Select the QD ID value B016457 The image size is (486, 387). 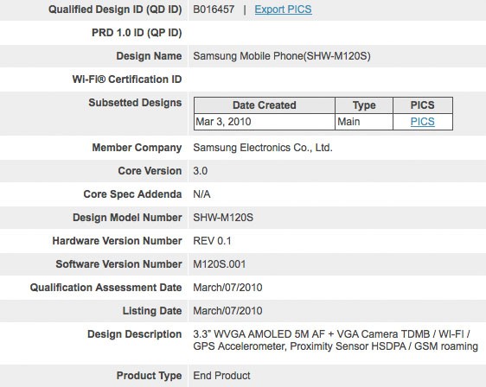[x=214, y=10]
